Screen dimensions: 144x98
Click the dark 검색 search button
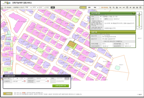53,7
